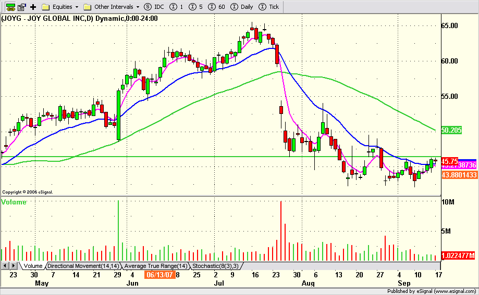Click the Volume pane label
479x295 pixels.
pyautogui.click(x=14, y=202)
